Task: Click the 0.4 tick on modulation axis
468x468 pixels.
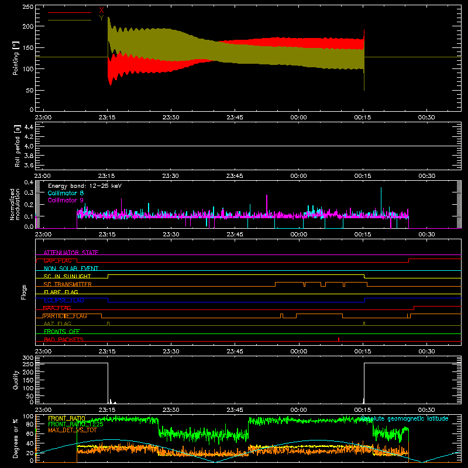Action: (x=29, y=183)
